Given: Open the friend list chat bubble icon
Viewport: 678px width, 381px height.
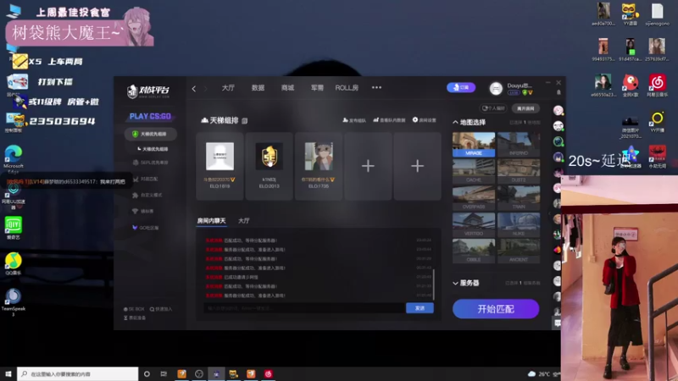Looking at the screenshot, I should point(558,323).
